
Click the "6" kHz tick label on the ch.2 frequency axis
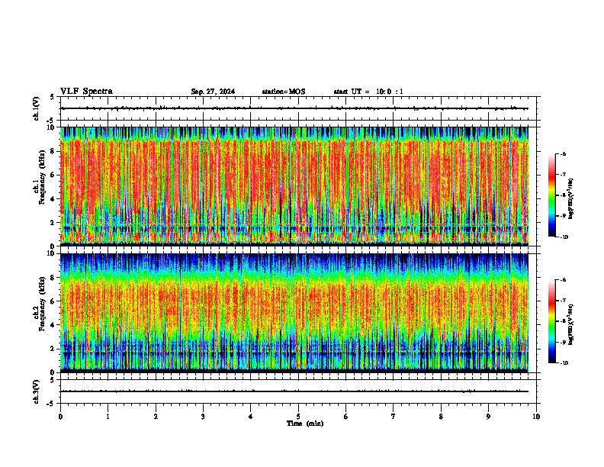(54, 301)
